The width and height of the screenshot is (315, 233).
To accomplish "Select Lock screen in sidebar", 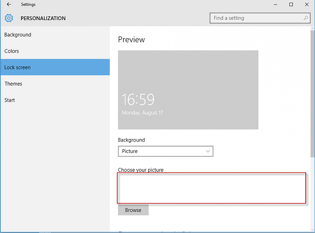I will tap(55, 67).
